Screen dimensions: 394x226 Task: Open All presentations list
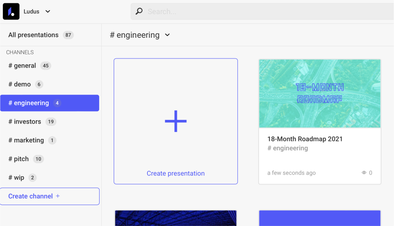tap(33, 35)
